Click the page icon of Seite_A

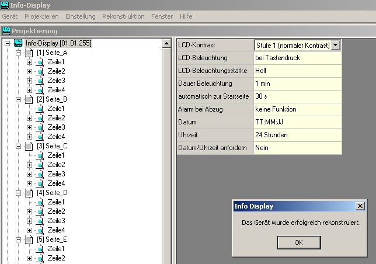coord(29,53)
